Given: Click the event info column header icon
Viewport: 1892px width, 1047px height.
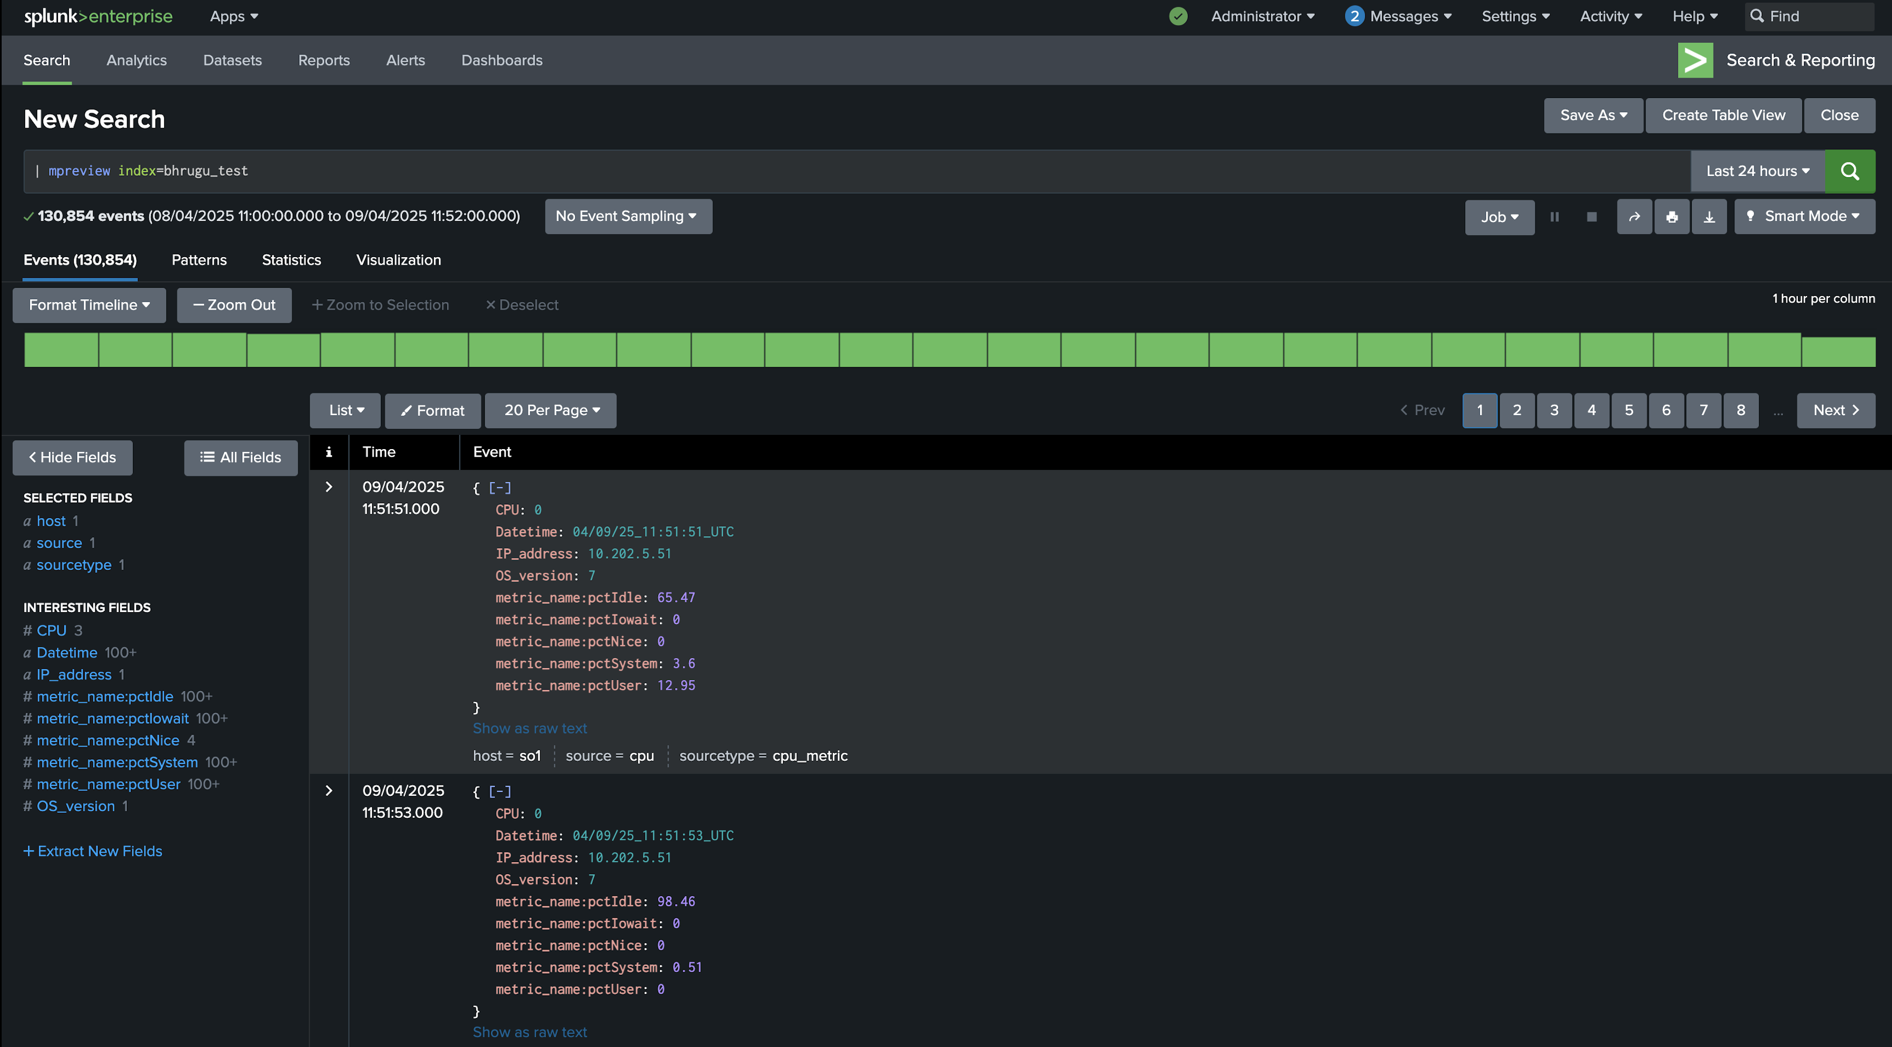Looking at the screenshot, I should 328,452.
